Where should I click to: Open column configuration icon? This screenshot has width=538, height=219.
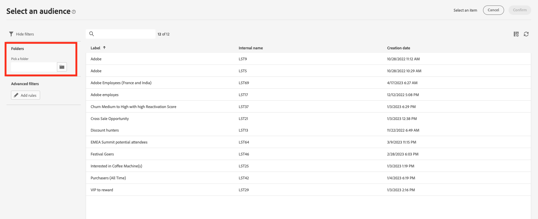(516, 34)
